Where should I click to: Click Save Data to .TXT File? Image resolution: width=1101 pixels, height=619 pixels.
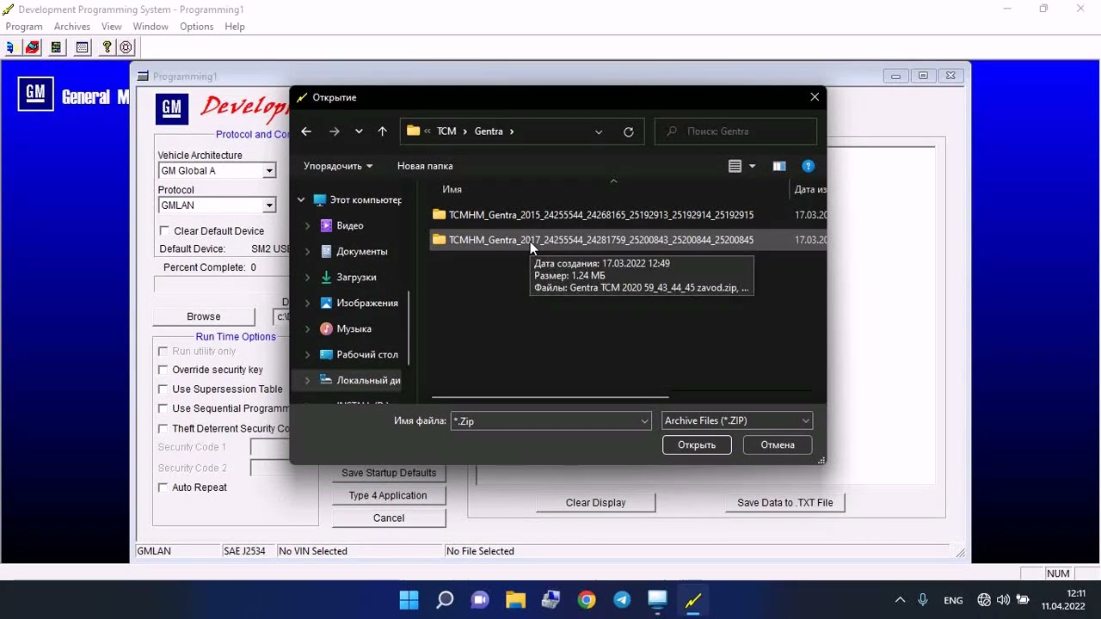tap(785, 503)
